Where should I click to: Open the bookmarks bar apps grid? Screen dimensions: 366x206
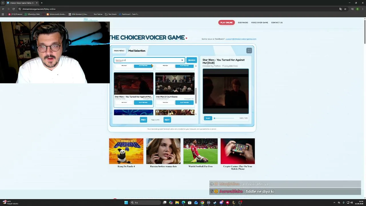(x=3, y=14)
